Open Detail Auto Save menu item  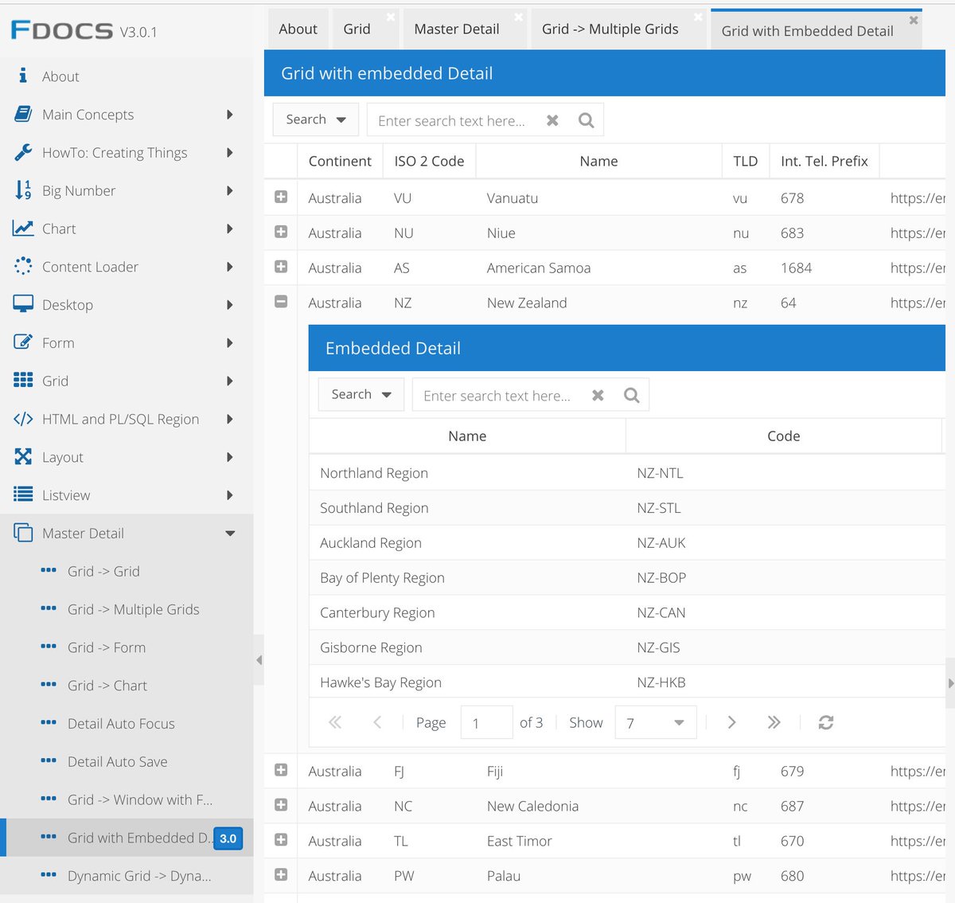coord(118,762)
